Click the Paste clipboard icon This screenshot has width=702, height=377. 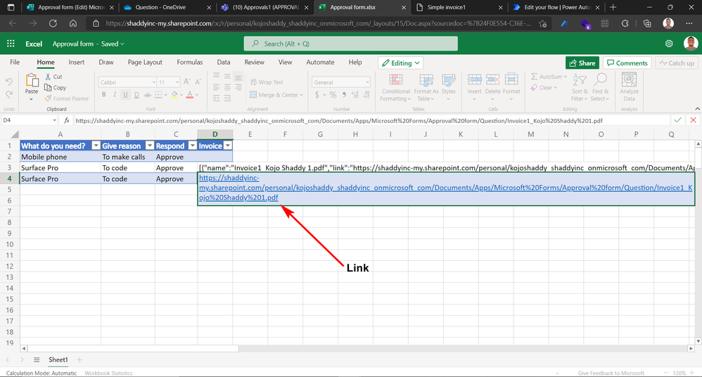(32, 81)
